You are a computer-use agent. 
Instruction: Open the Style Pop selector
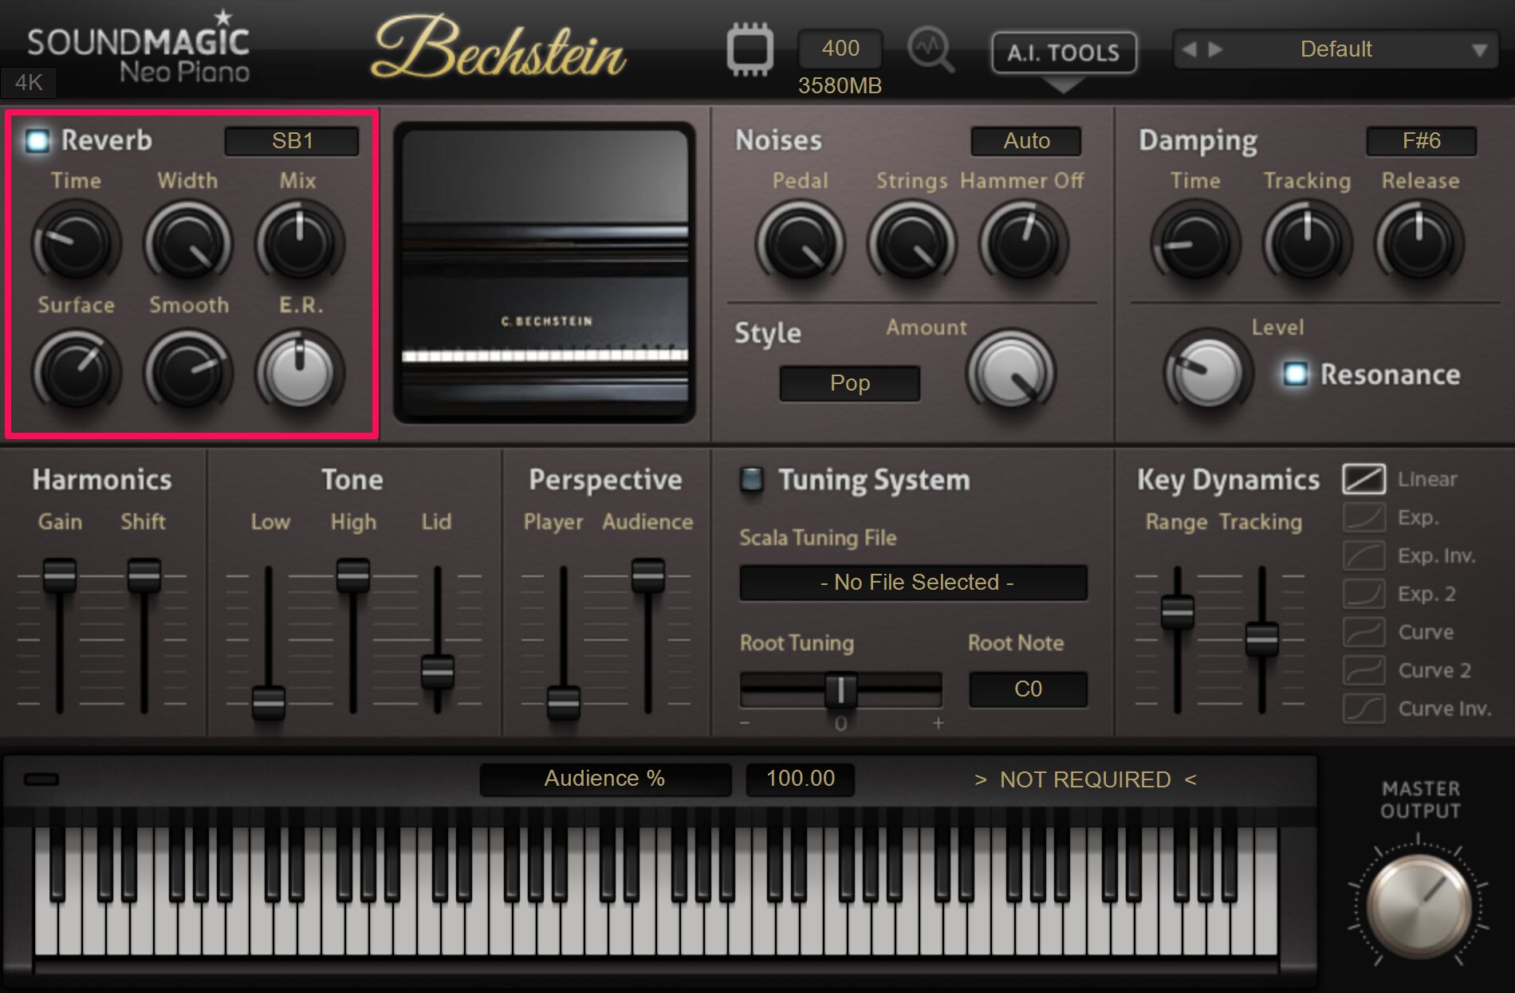pyautogui.click(x=850, y=383)
